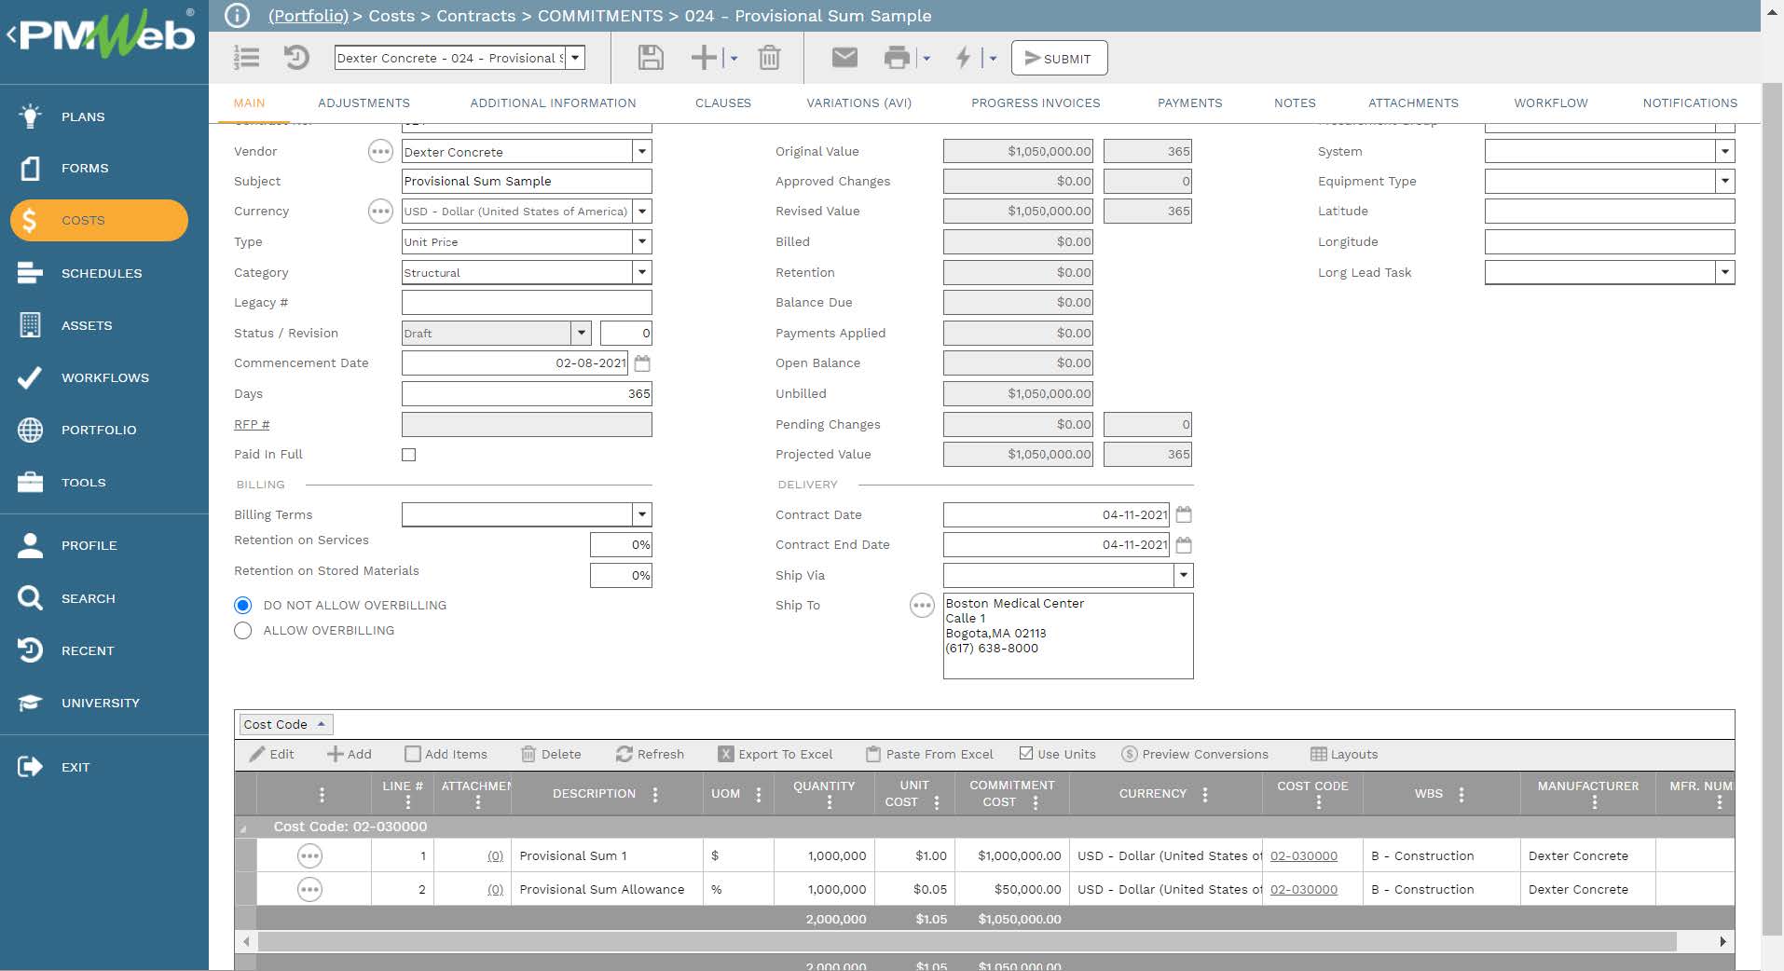This screenshot has width=1784, height=971.
Task: Click the Cost Code grouping chip
Action: [x=284, y=724]
